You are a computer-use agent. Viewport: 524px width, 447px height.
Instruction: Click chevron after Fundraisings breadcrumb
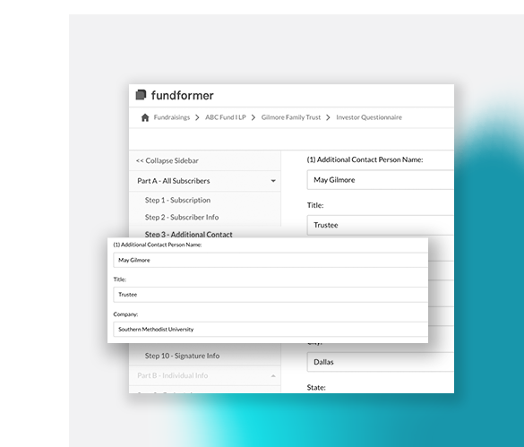pyautogui.click(x=197, y=117)
